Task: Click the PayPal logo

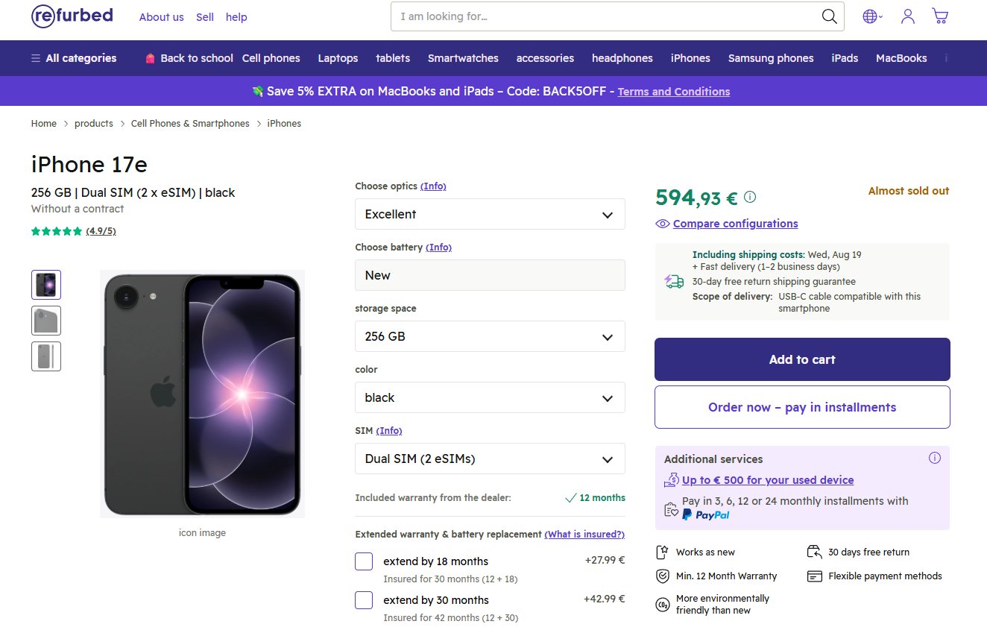Action: pyautogui.click(x=706, y=515)
